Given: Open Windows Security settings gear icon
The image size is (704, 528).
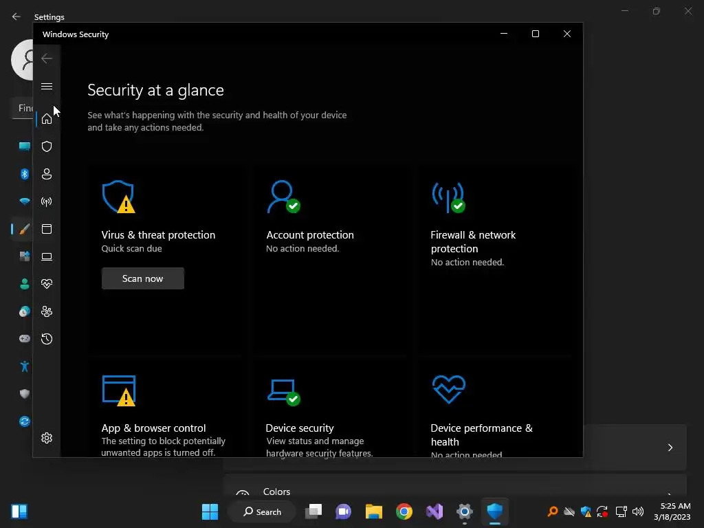Looking at the screenshot, I should (x=47, y=438).
